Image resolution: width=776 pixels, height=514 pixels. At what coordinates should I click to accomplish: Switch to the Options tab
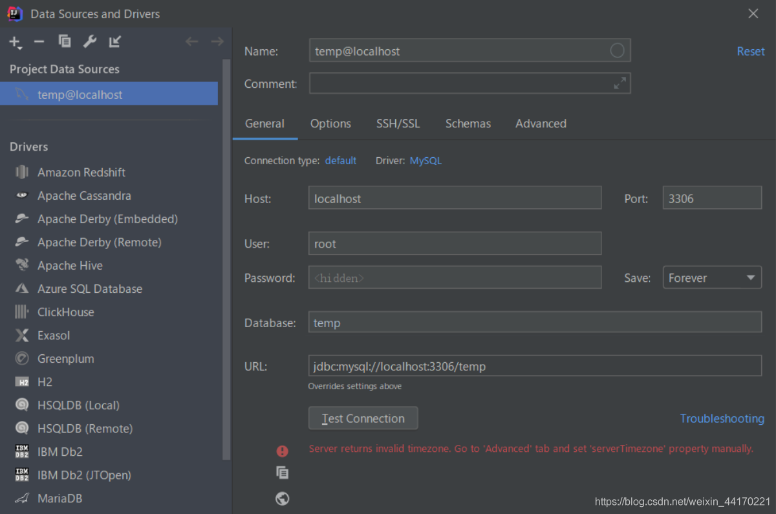coord(330,123)
